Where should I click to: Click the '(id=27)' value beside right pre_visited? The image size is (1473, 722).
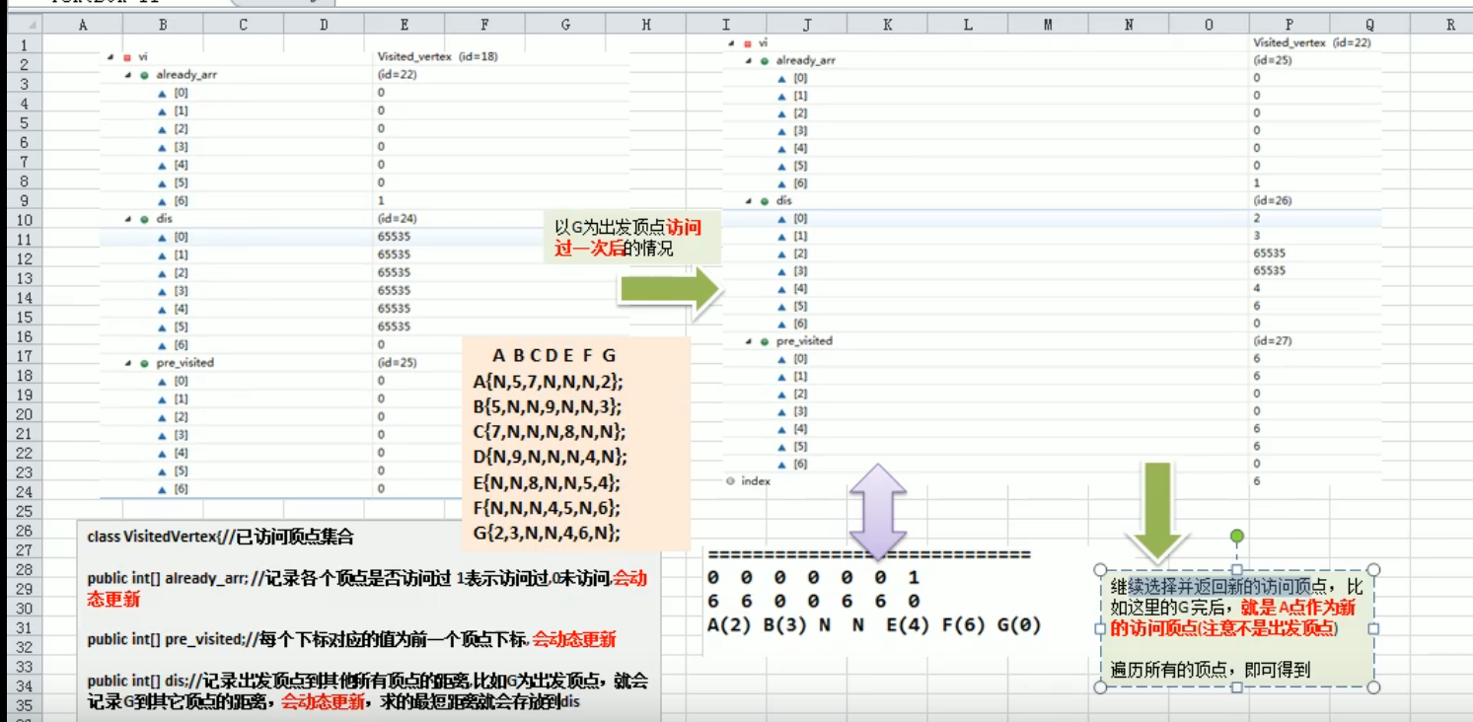pyautogui.click(x=1273, y=341)
